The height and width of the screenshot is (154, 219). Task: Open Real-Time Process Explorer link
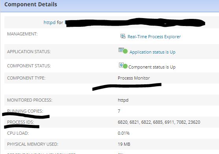(x=154, y=37)
